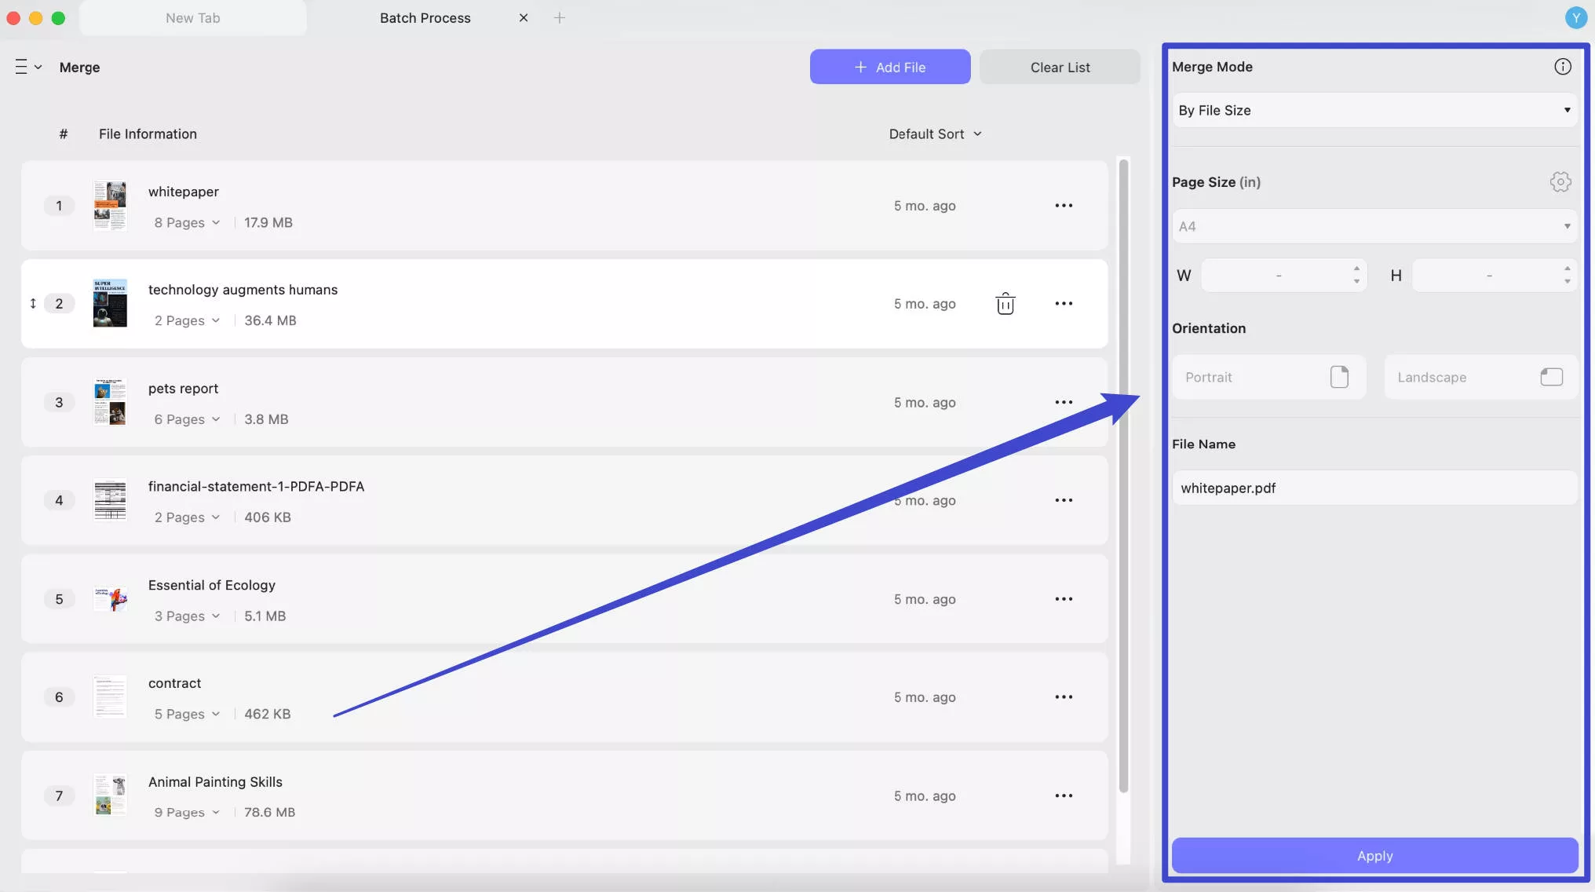Expand the 5 Pages dropdown for contract
Screen dimensions: 1595x892
point(187,715)
